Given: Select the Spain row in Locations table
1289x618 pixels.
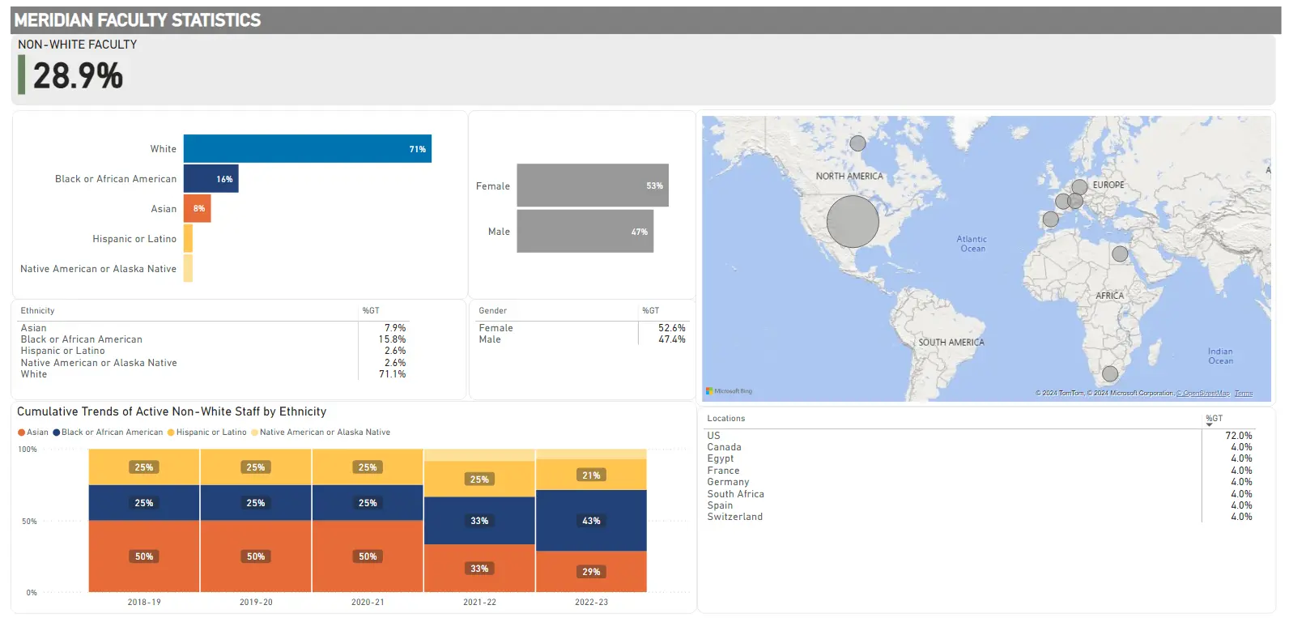Looking at the screenshot, I should [x=981, y=505].
